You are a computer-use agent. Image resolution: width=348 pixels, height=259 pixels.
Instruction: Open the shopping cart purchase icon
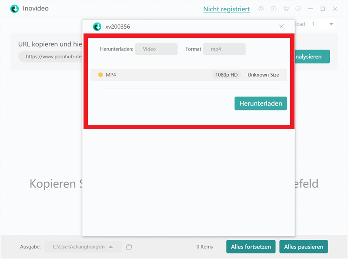pyautogui.click(x=286, y=9)
